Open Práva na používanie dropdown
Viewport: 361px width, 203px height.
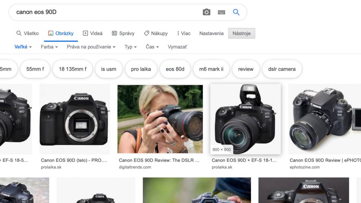click(91, 47)
